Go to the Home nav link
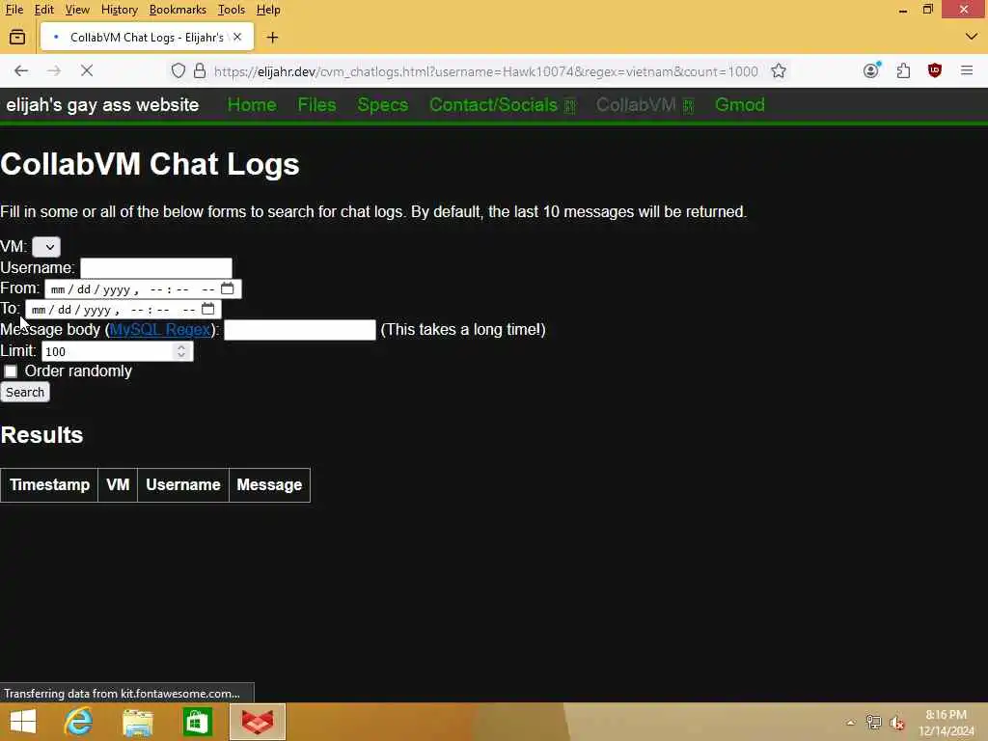The image size is (988, 741). tap(252, 104)
